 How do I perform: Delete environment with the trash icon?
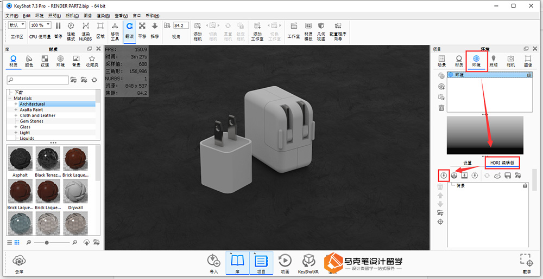point(441,108)
